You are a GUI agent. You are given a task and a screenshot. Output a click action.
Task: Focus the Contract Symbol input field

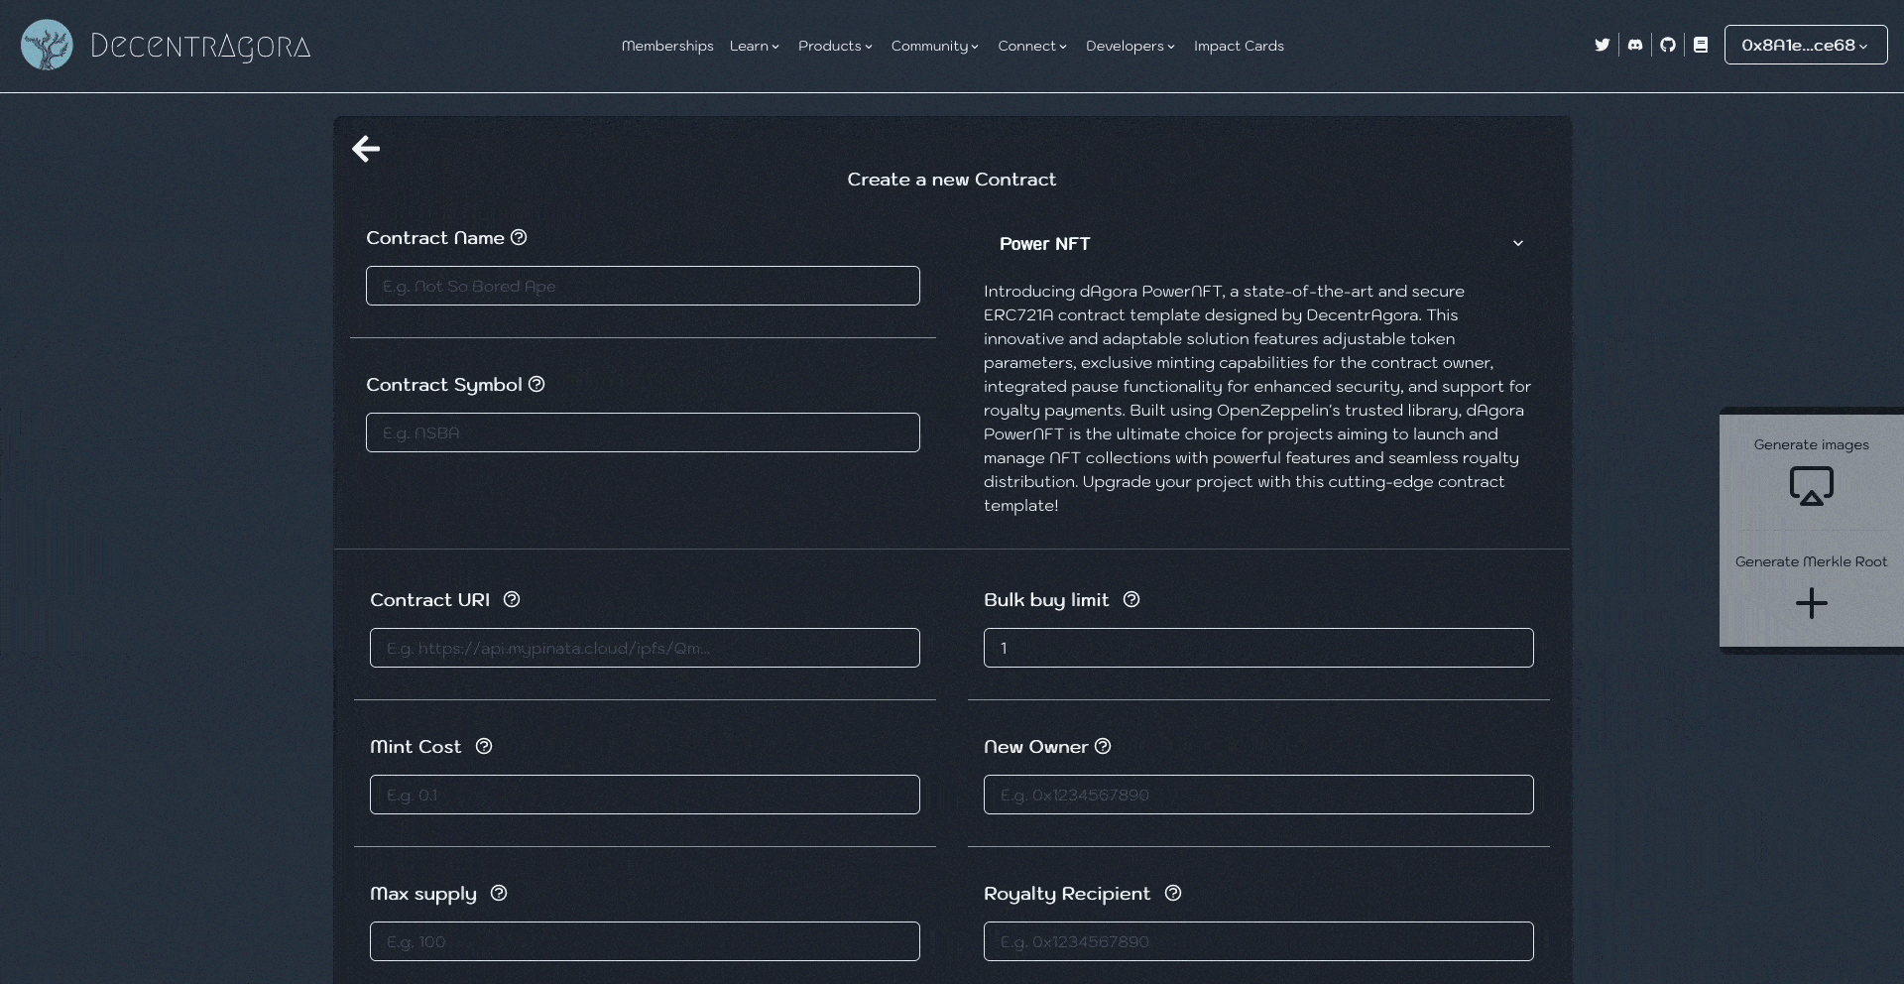[643, 432]
